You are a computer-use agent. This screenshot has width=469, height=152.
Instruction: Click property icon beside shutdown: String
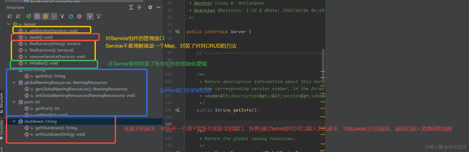pyautogui.click(x=21, y=121)
